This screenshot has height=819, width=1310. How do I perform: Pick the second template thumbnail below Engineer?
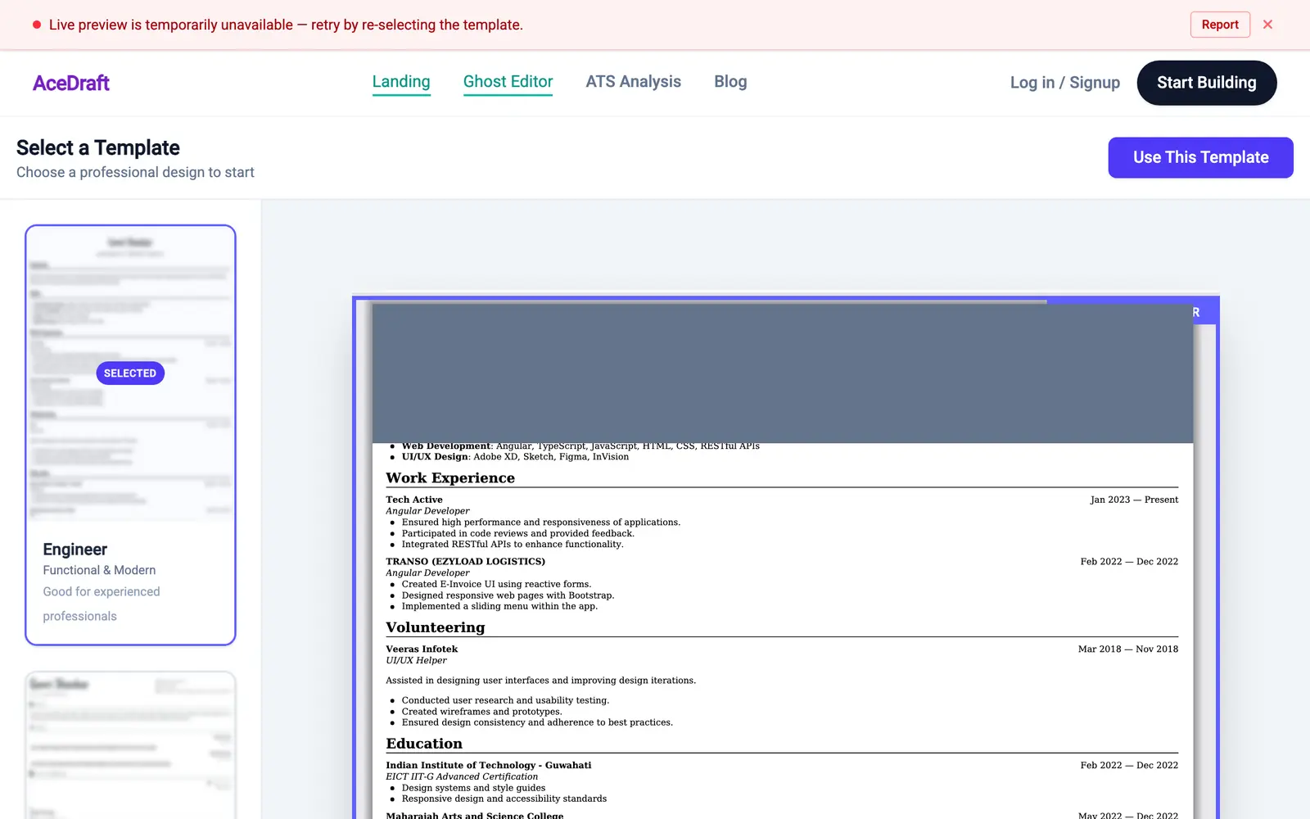130,745
